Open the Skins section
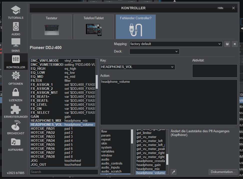The height and width of the screenshot is (179, 243). click(16, 45)
